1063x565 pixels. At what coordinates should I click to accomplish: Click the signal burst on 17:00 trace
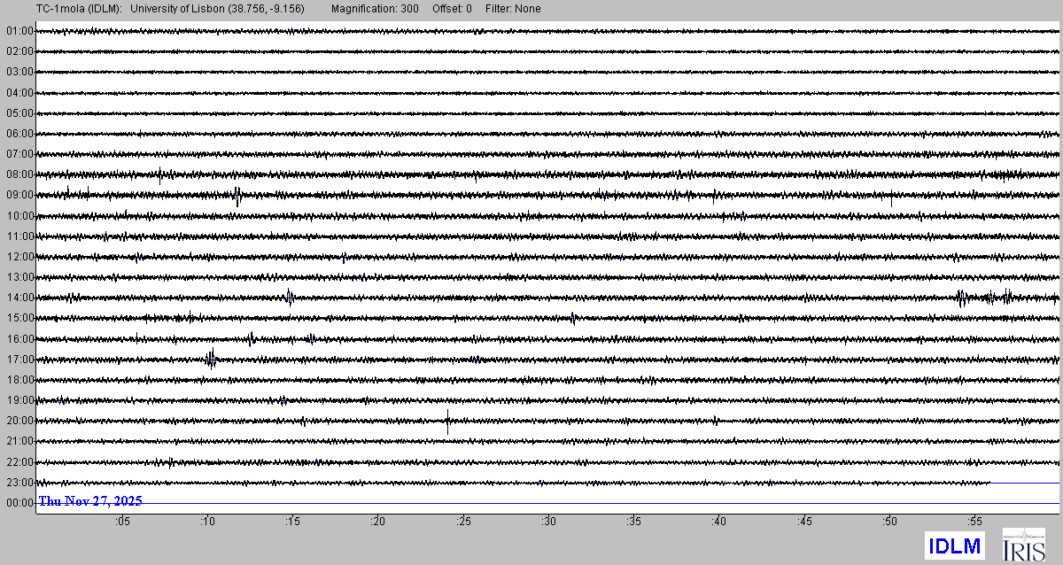coord(211,359)
